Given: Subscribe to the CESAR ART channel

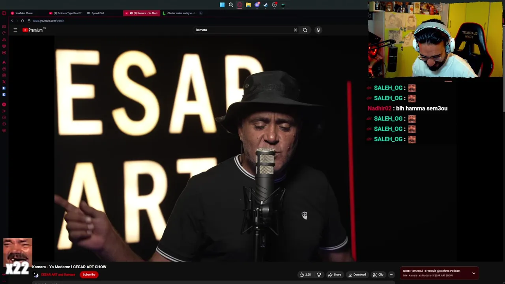Looking at the screenshot, I should [89, 275].
